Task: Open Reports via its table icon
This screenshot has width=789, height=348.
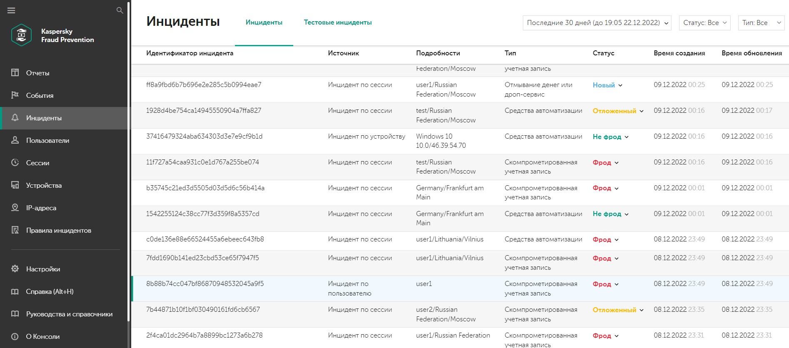Action: [15, 73]
